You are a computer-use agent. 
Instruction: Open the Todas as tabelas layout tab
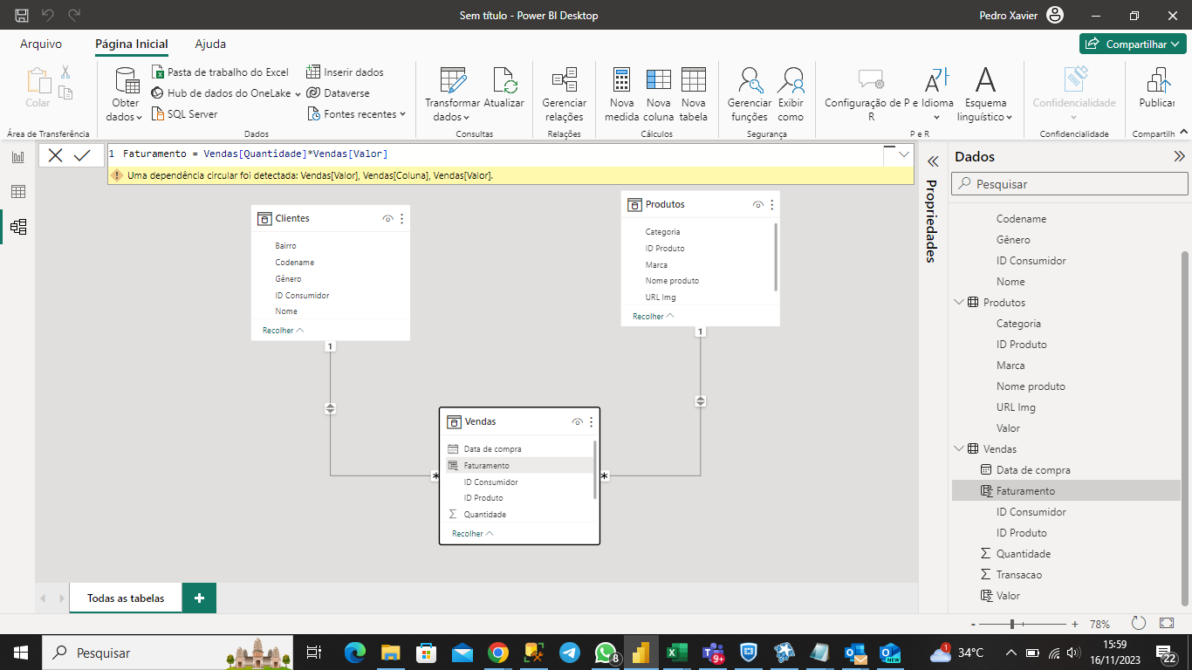(x=126, y=598)
